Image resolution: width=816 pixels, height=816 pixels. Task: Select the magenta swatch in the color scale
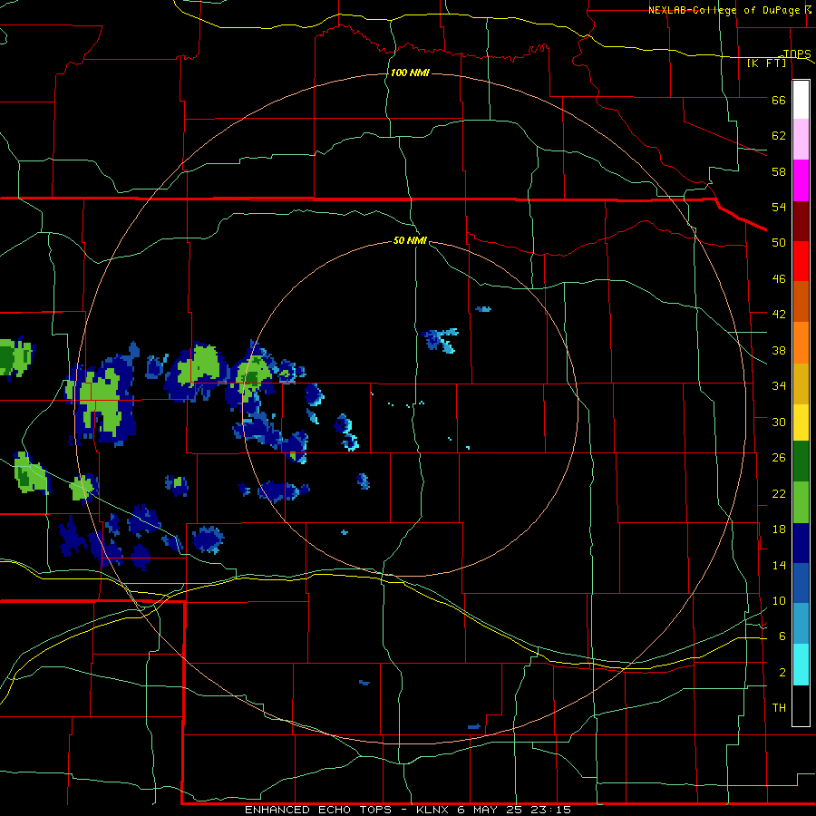pos(801,180)
